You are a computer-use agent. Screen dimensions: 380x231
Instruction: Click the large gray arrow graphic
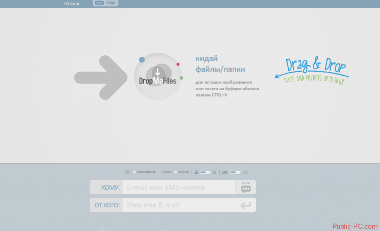coord(101,77)
